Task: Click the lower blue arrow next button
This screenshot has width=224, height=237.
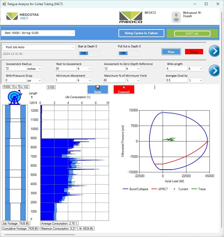Action: pyautogui.click(x=214, y=71)
